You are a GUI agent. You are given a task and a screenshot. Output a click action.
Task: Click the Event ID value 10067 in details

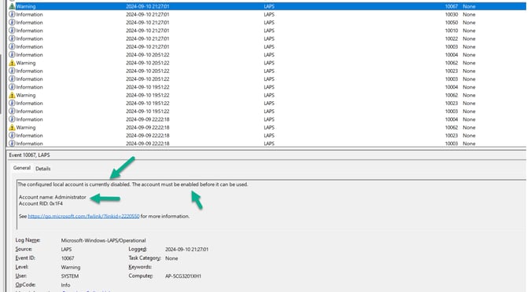tap(68, 258)
